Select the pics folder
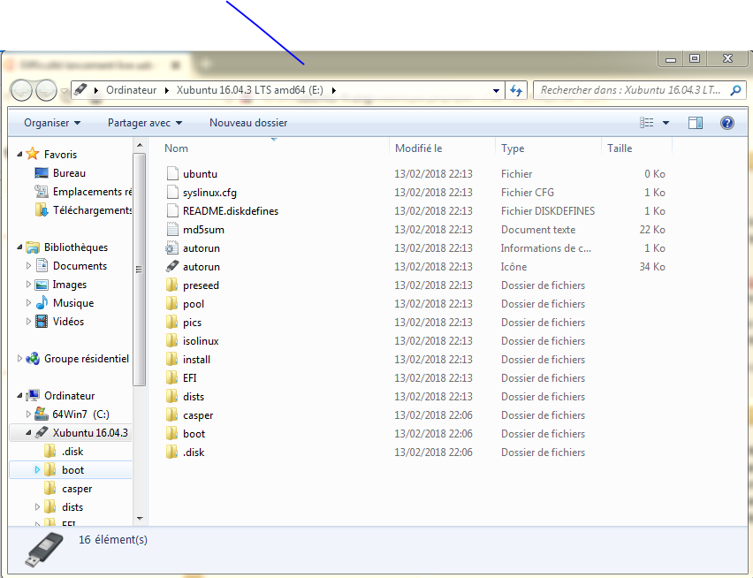This screenshot has height=578, width=753. (x=192, y=323)
